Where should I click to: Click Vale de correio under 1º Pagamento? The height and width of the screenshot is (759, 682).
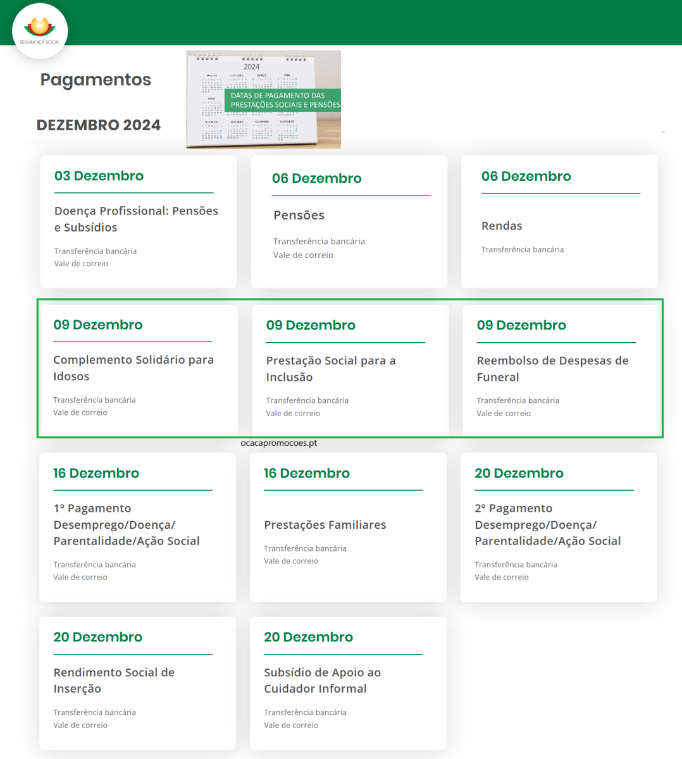click(80, 577)
